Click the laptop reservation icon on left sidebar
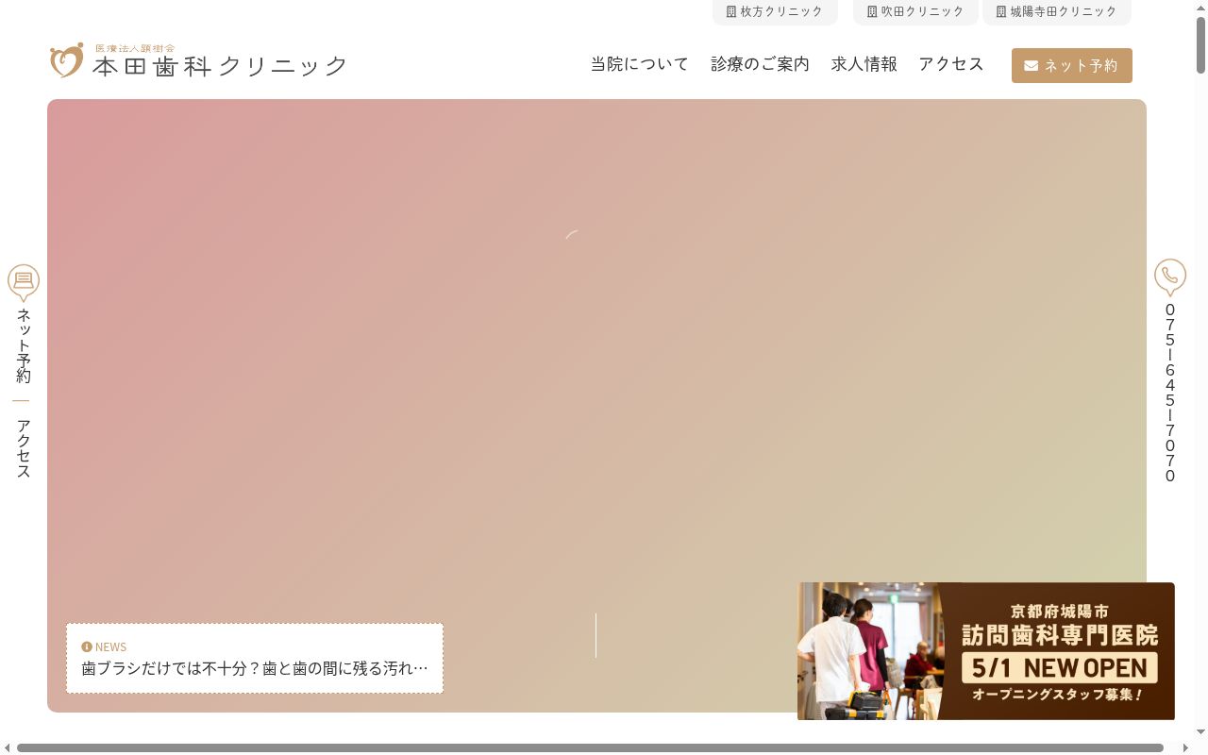 [x=24, y=282]
